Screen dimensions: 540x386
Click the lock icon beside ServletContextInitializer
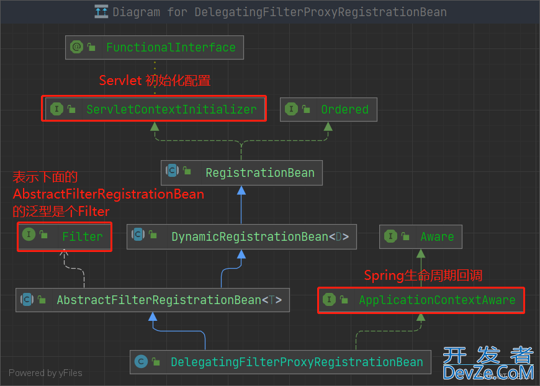[x=71, y=109]
